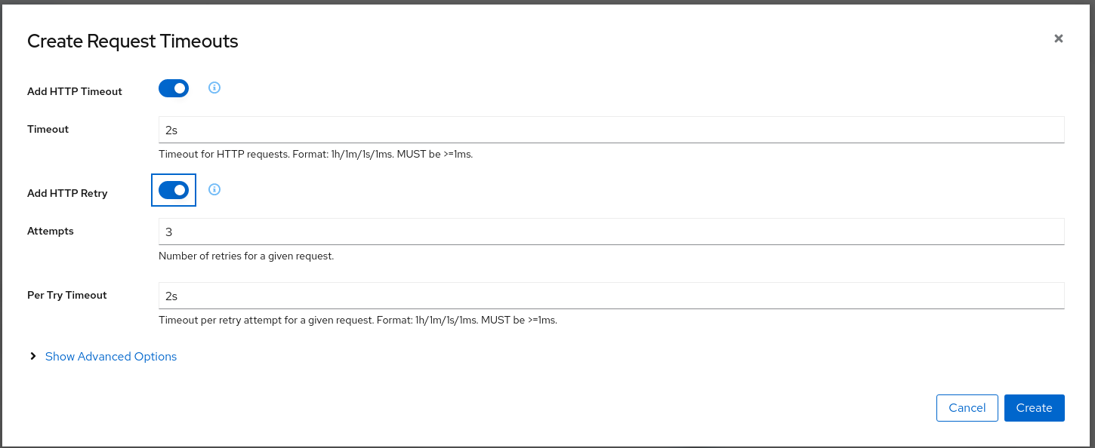This screenshot has width=1095, height=448.
Task: Focus the Attempts input field
Action: tap(612, 232)
